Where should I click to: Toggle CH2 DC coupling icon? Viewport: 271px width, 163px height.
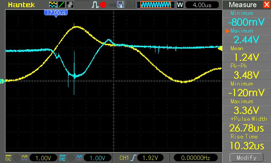coord(62,158)
